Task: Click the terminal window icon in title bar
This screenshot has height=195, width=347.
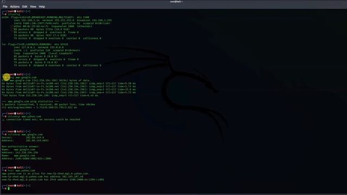Action: tap(3, 2)
